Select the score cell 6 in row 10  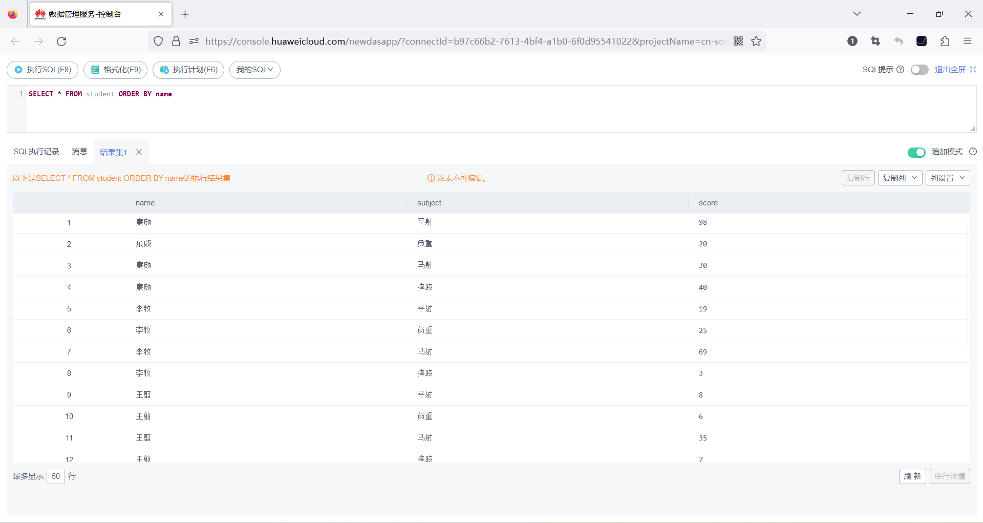829,416
